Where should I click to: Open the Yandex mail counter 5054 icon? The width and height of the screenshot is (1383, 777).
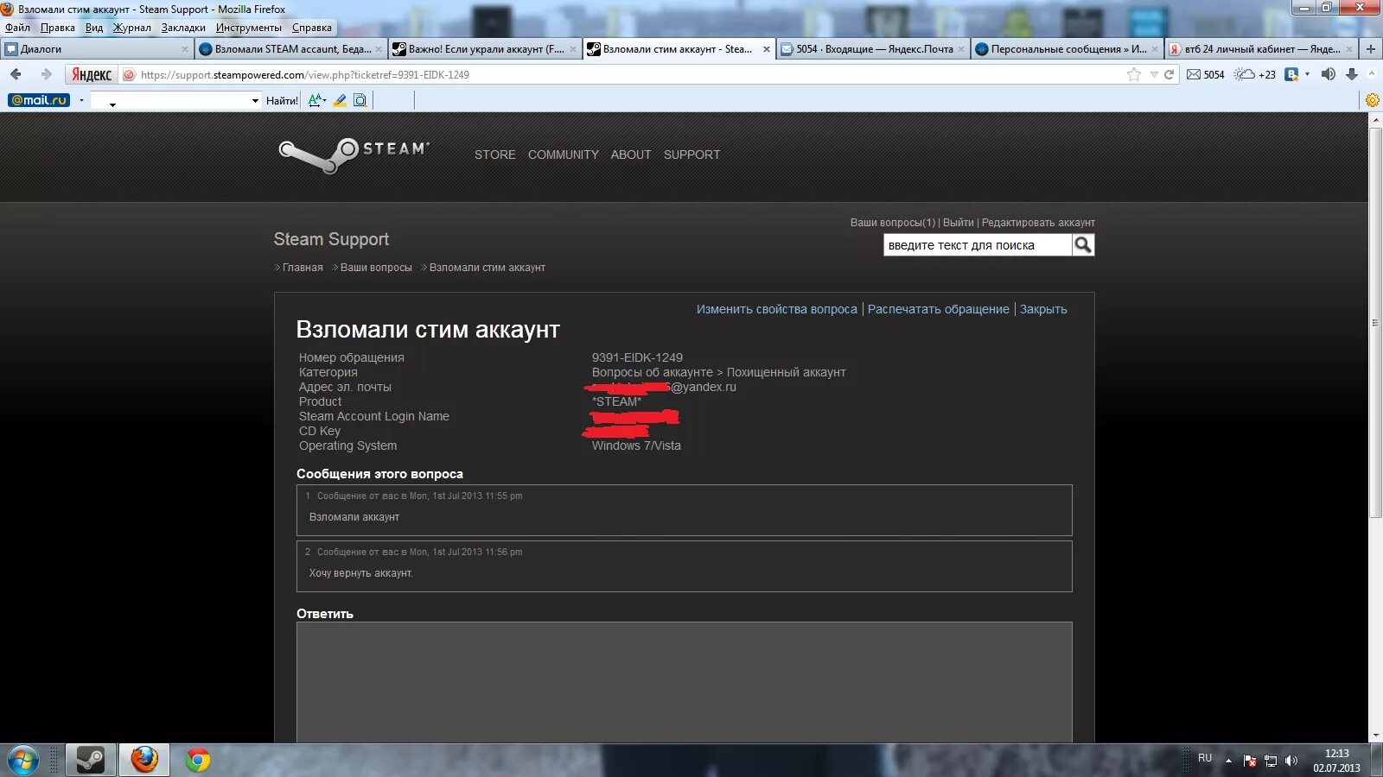[x=1205, y=74]
